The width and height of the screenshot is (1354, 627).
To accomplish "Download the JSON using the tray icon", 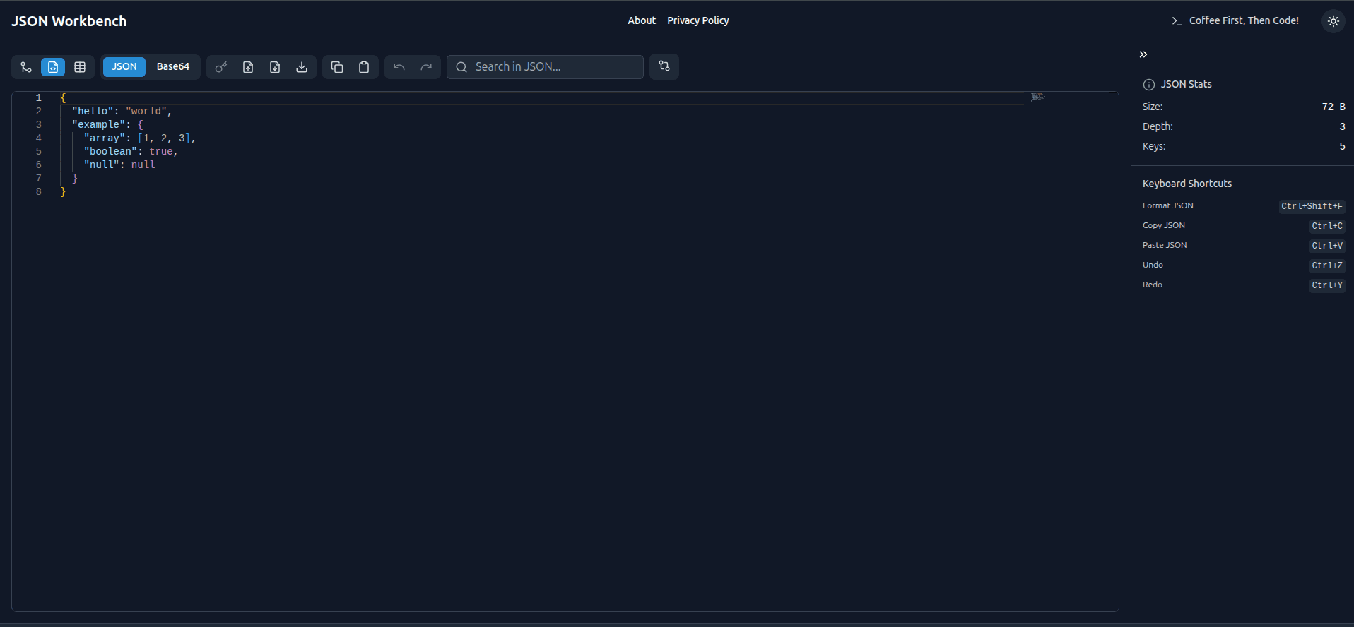I will [x=302, y=67].
